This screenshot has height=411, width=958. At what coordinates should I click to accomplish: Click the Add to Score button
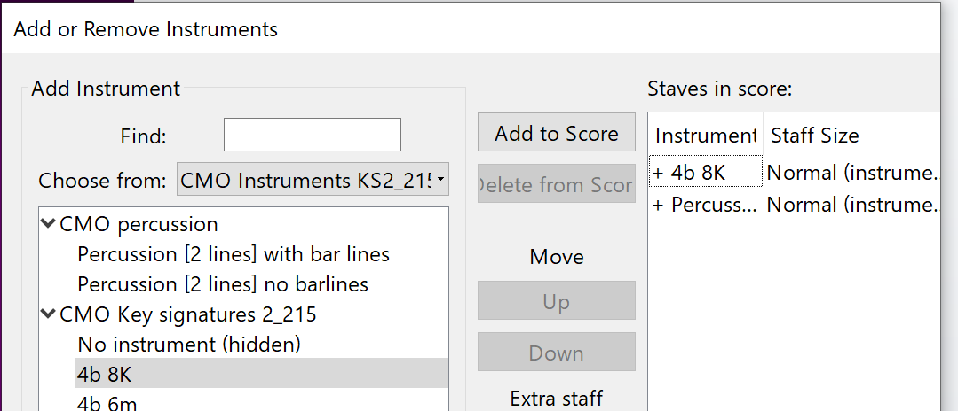coord(557,133)
